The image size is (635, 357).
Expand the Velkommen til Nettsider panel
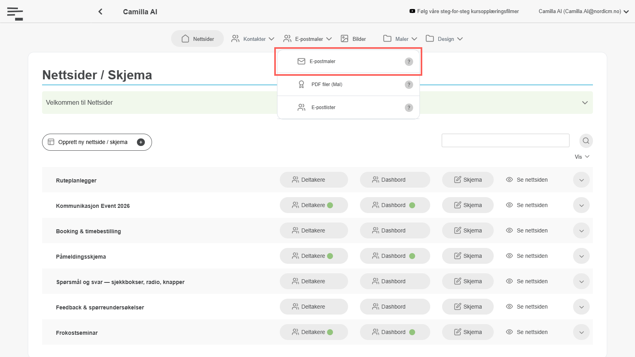(585, 103)
